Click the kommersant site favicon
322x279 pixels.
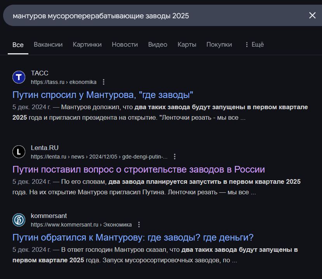click(x=19, y=220)
